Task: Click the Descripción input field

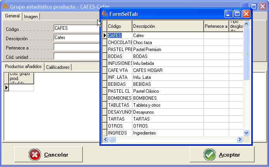Action: click(x=76, y=37)
